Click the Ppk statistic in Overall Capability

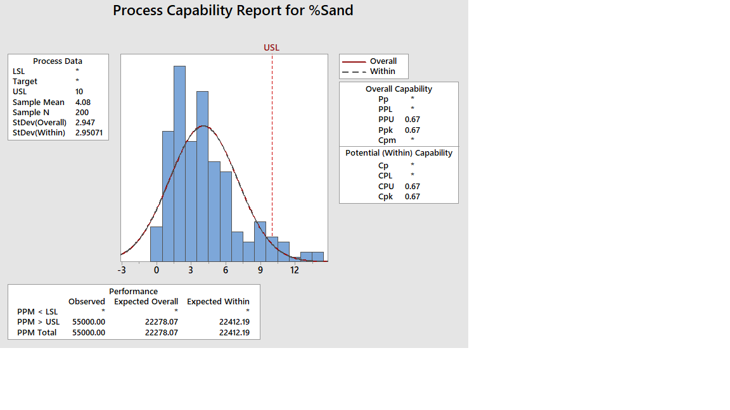point(387,130)
